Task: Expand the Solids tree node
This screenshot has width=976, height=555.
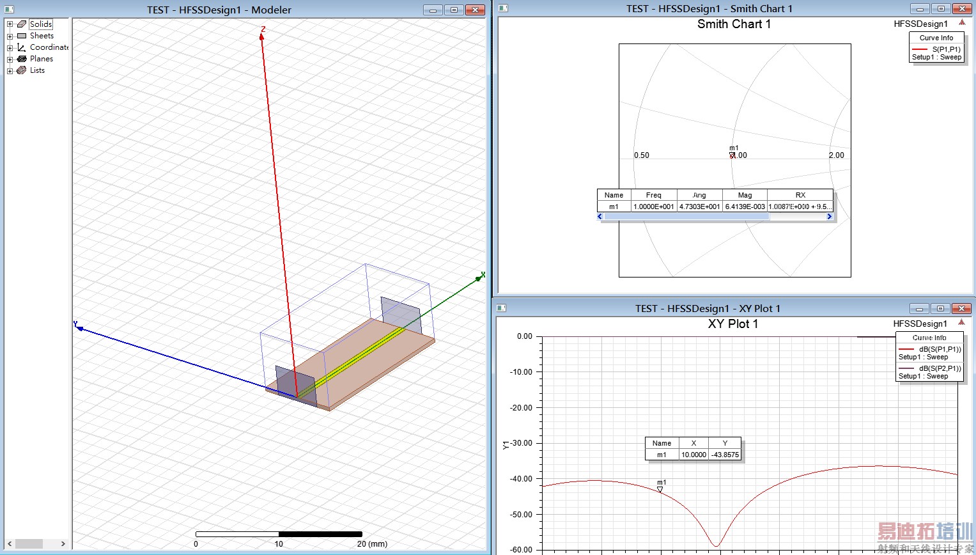Action: pyautogui.click(x=10, y=24)
